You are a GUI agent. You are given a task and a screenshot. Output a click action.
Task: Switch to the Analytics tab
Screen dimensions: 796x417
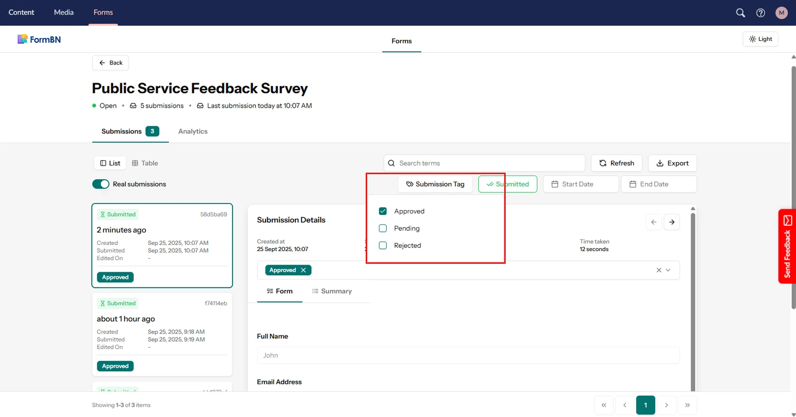coord(193,131)
